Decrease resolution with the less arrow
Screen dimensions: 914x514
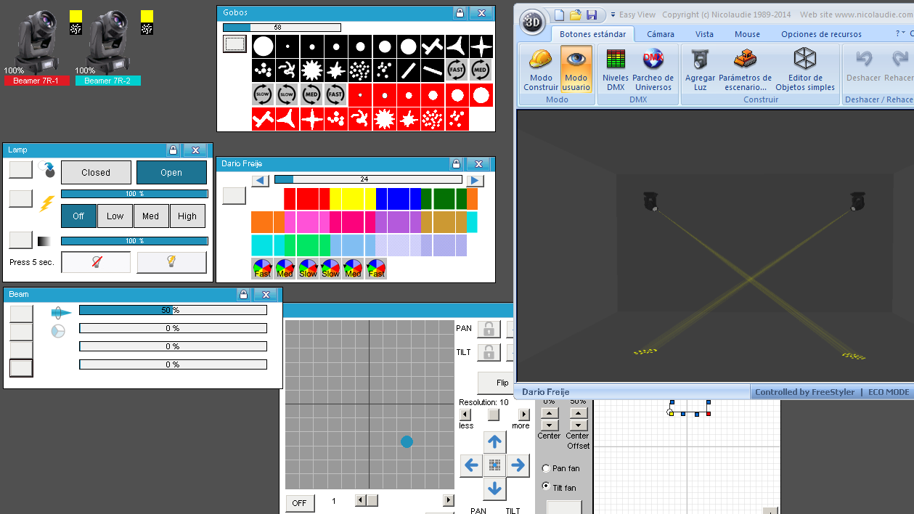click(465, 415)
